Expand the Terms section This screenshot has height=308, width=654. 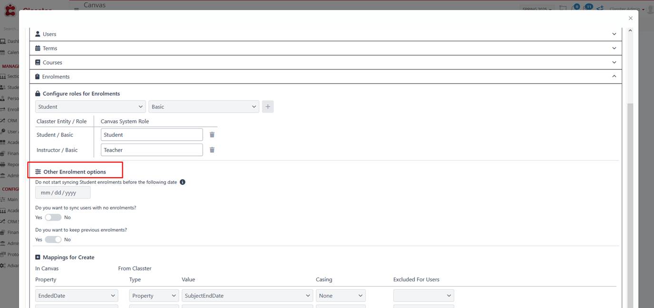pyautogui.click(x=326, y=48)
